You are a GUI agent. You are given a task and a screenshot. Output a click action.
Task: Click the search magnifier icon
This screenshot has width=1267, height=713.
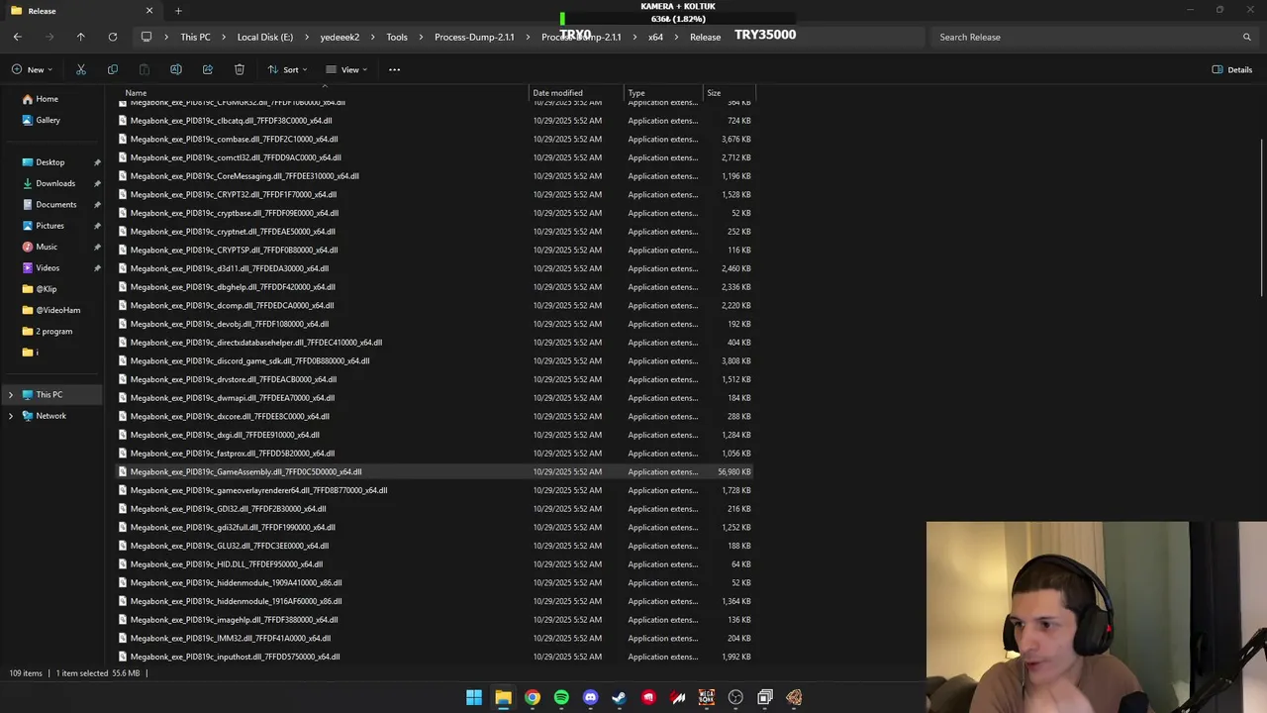(x=1247, y=37)
